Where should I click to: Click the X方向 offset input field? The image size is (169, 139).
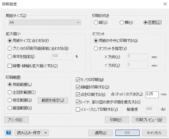click(137, 57)
